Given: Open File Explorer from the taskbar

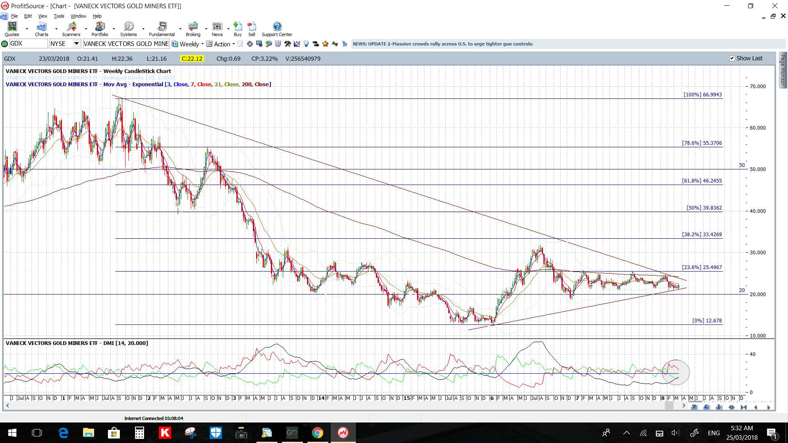Looking at the screenshot, I should 89,433.
